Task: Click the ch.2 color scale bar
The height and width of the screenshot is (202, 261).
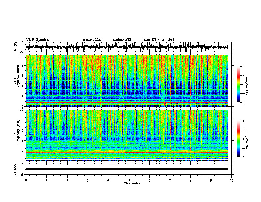Action: (239, 139)
